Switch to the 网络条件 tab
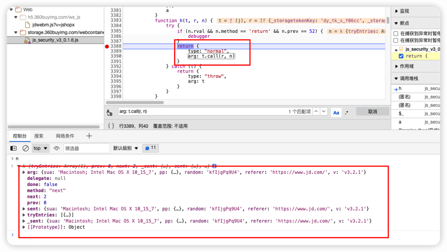The height and width of the screenshot is (252, 447). (x=65, y=136)
